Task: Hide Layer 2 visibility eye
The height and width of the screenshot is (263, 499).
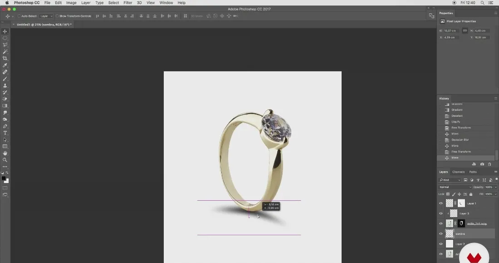Action: (x=441, y=244)
